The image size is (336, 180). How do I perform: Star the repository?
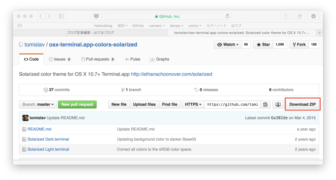click(x=263, y=45)
